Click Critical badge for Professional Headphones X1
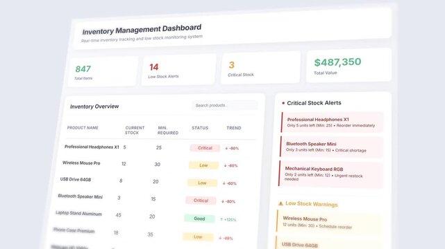Viewport: 445px width, 249px height. (x=205, y=148)
